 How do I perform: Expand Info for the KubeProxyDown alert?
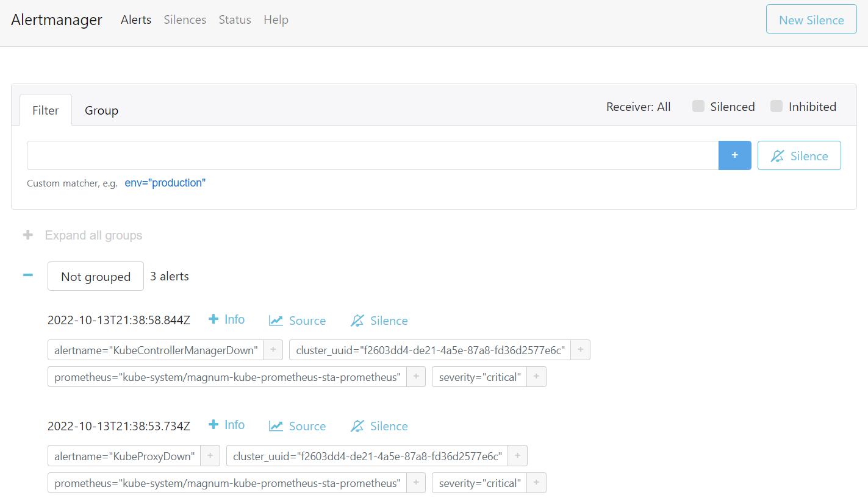click(x=226, y=425)
